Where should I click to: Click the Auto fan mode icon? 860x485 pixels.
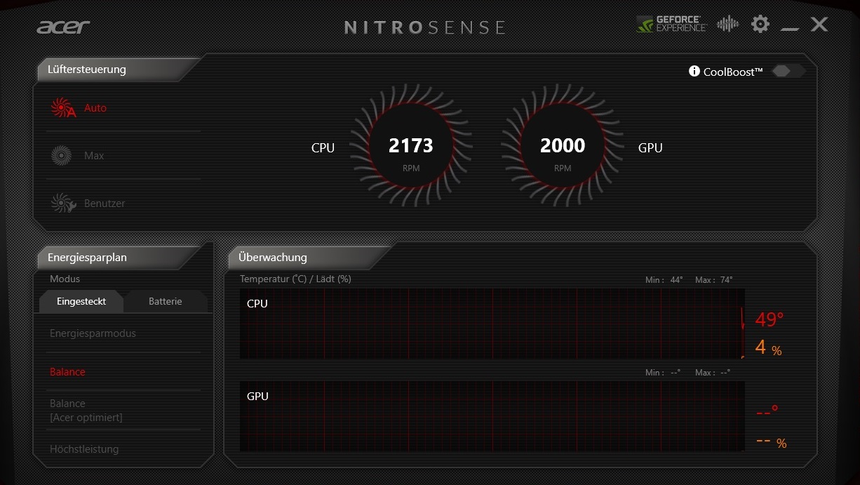(62, 108)
